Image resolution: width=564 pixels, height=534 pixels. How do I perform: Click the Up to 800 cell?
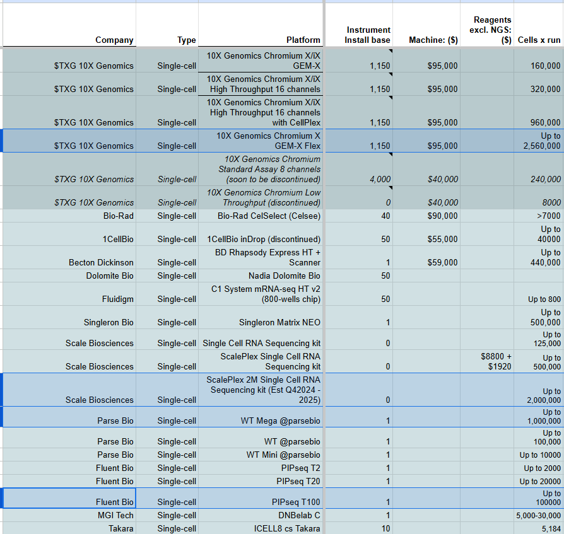coord(539,294)
